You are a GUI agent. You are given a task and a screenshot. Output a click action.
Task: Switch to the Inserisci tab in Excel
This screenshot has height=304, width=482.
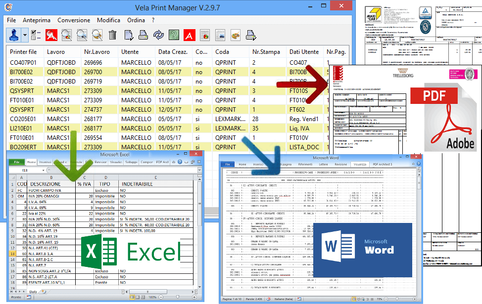[45, 162]
